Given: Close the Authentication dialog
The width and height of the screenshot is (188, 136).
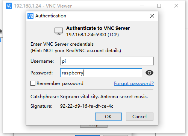Looking at the screenshot, I should 152,16.
